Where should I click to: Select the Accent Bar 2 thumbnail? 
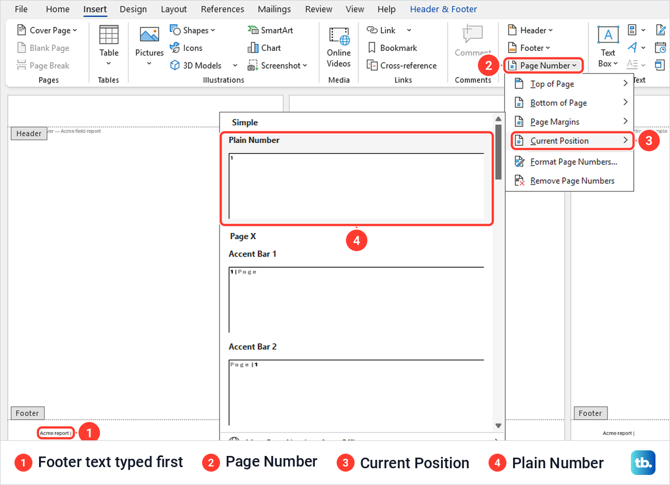357,393
